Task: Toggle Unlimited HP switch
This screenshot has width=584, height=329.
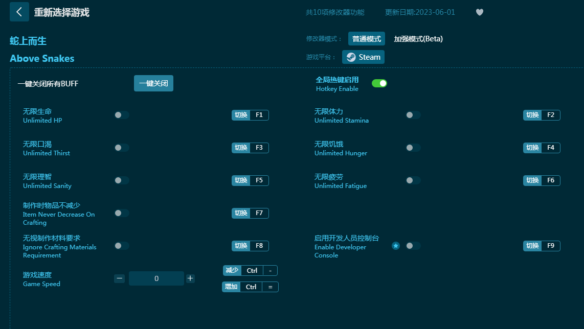Action: coord(121,115)
